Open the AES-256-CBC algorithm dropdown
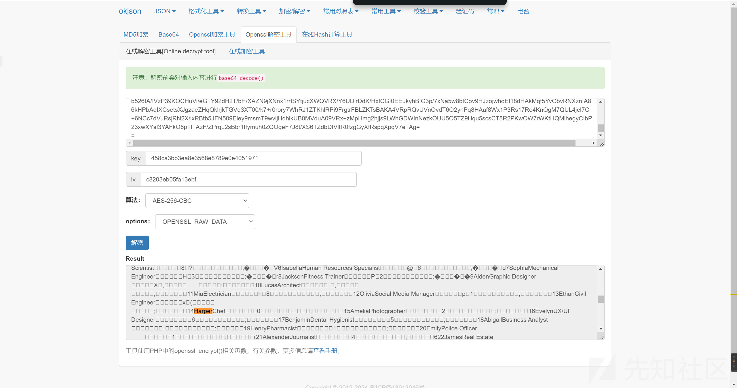Screen dimensions: 737x388 point(197,200)
